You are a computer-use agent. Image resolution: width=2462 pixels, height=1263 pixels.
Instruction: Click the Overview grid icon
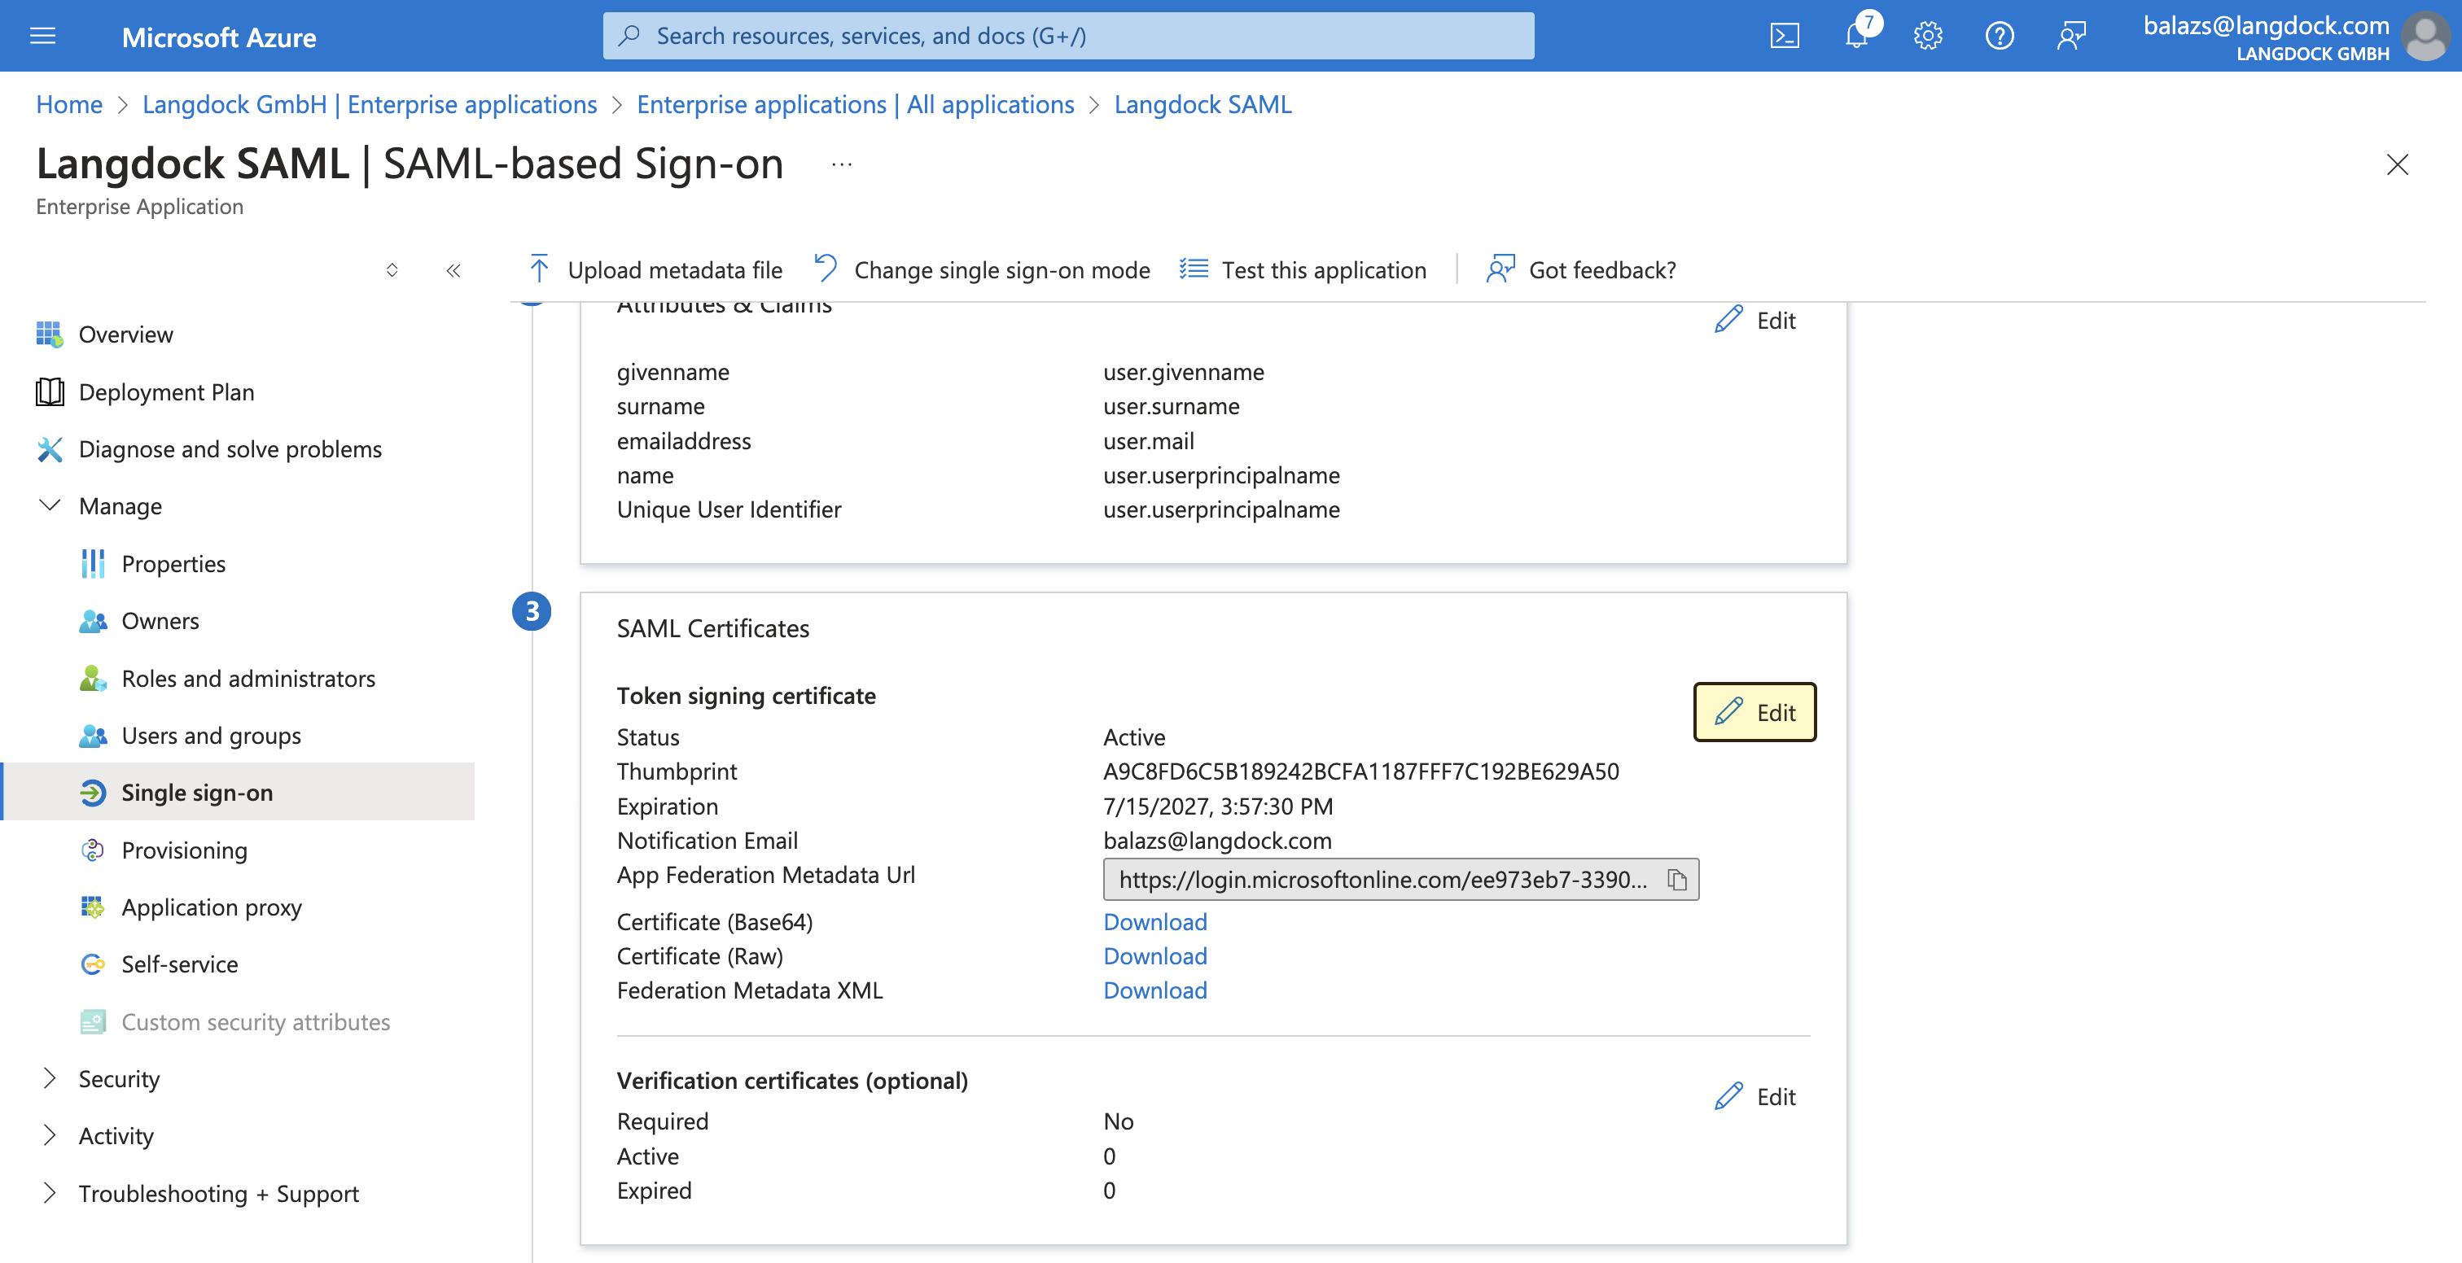49,334
